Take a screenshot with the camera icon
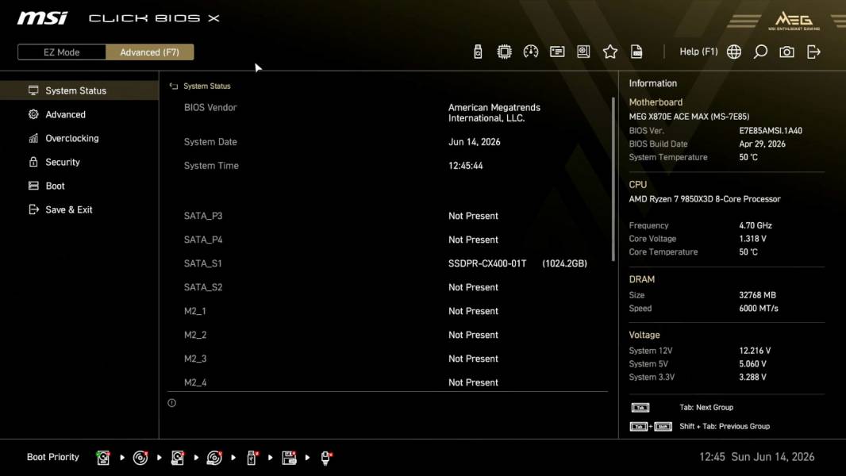Viewport: 846px width, 476px height. pos(786,52)
